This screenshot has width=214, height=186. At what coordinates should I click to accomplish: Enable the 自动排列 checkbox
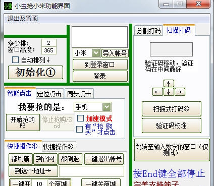point(15,60)
